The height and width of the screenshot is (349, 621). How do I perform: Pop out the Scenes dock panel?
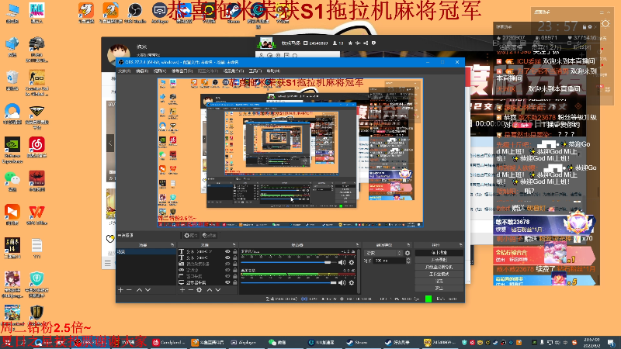coord(172,245)
